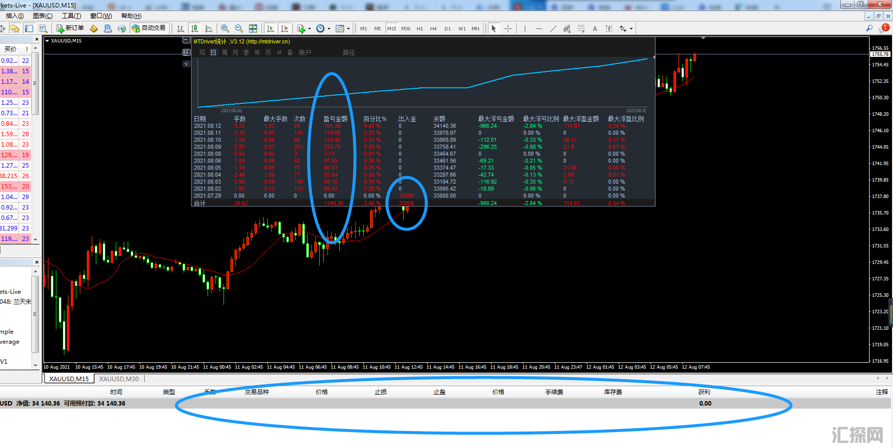Switch chart to candlestick mode
The height and width of the screenshot is (447, 893).
[x=195, y=28]
